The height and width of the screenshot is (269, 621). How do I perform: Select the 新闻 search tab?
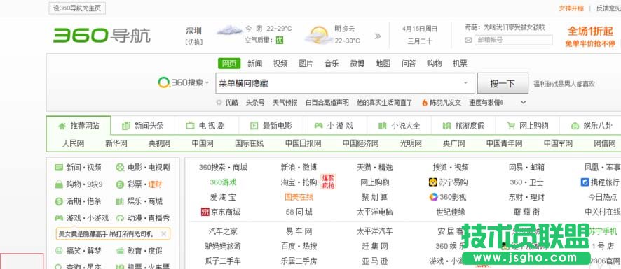tap(254, 63)
